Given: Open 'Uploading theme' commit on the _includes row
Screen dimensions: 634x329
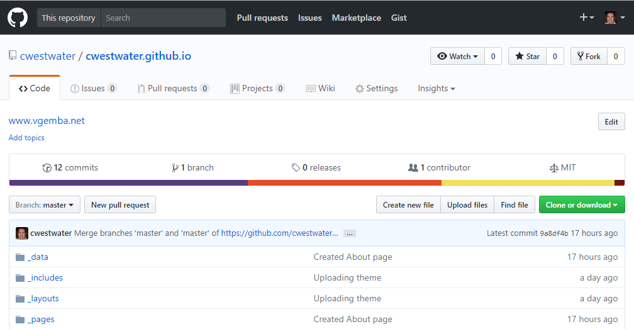Looking at the screenshot, I should (347, 277).
